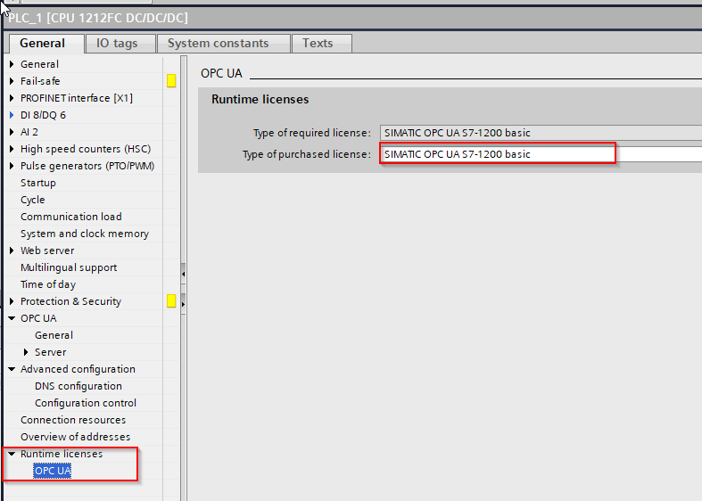Select Web server entry

pyautogui.click(x=47, y=251)
